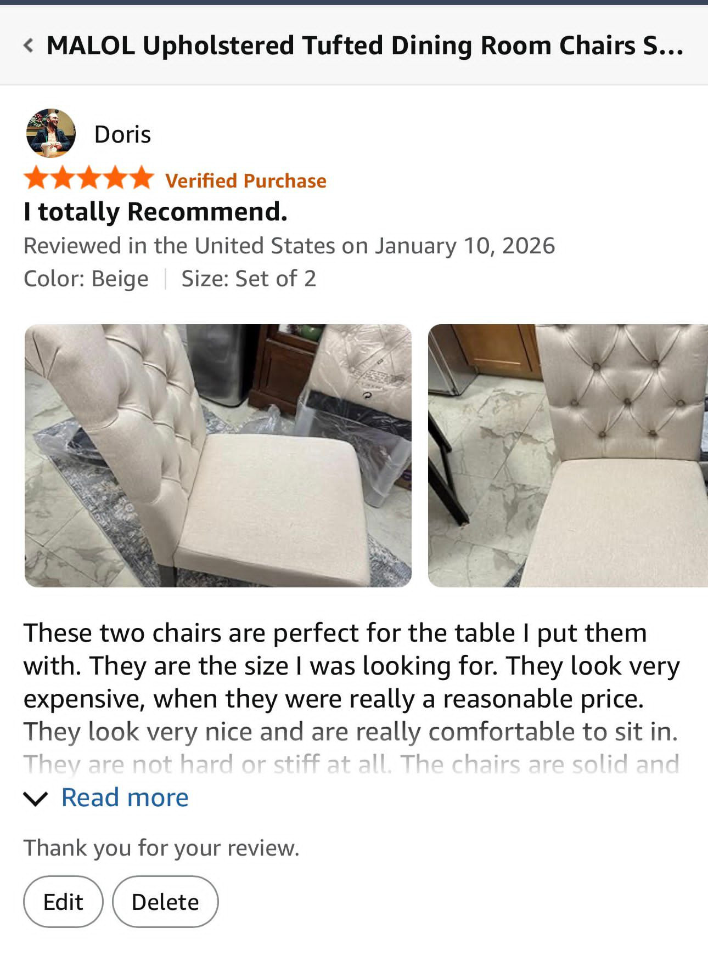The height and width of the screenshot is (979, 708).
Task: Click review headline I totally Recommend
Action: [155, 212]
